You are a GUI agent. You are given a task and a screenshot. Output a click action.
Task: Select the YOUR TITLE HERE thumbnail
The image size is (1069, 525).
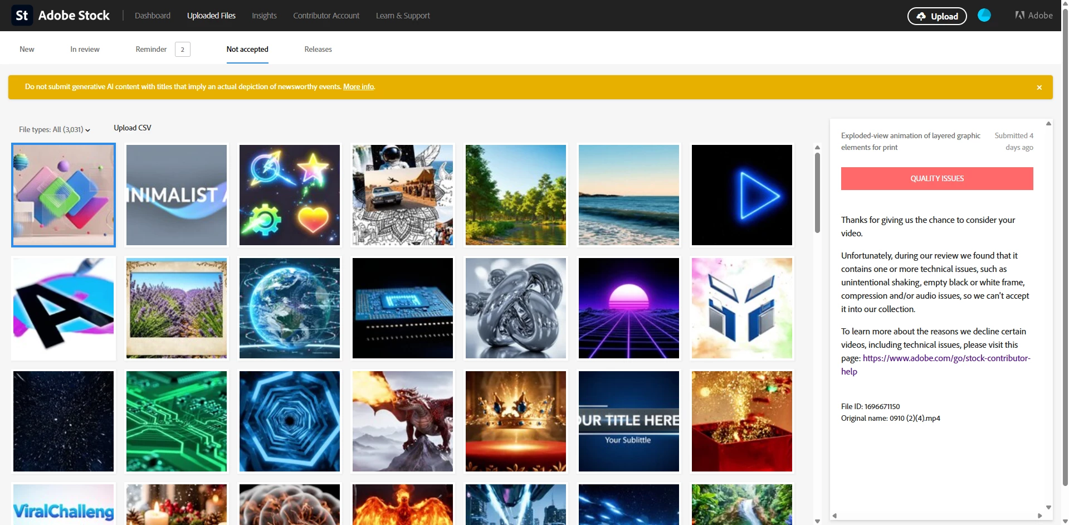point(629,421)
